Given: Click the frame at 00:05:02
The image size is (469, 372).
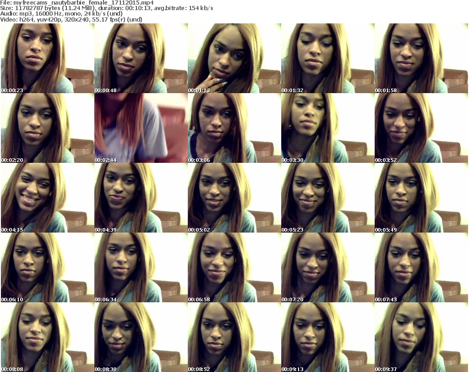Looking at the screenshot, I should coord(234,198).
